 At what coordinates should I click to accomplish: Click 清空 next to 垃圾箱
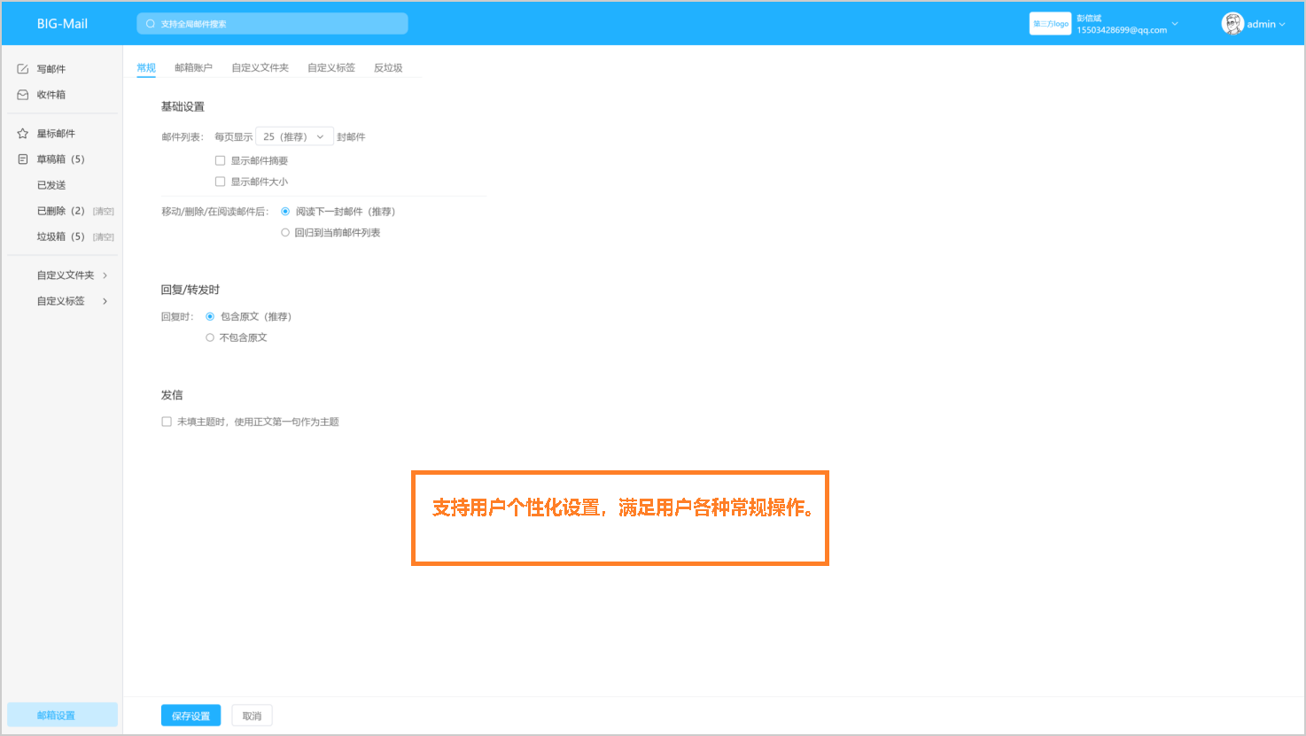pos(103,236)
